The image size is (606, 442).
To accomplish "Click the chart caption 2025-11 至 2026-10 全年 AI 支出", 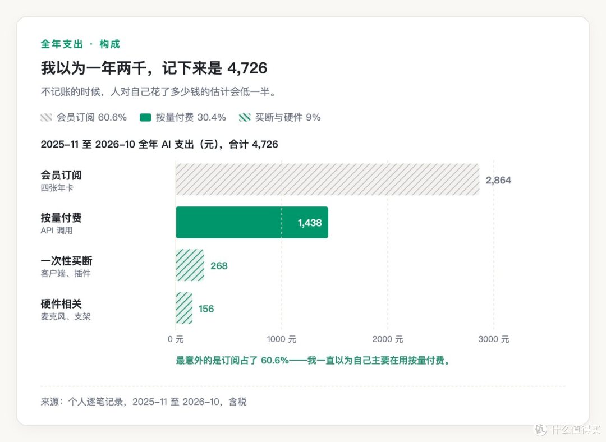I will tap(159, 145).
